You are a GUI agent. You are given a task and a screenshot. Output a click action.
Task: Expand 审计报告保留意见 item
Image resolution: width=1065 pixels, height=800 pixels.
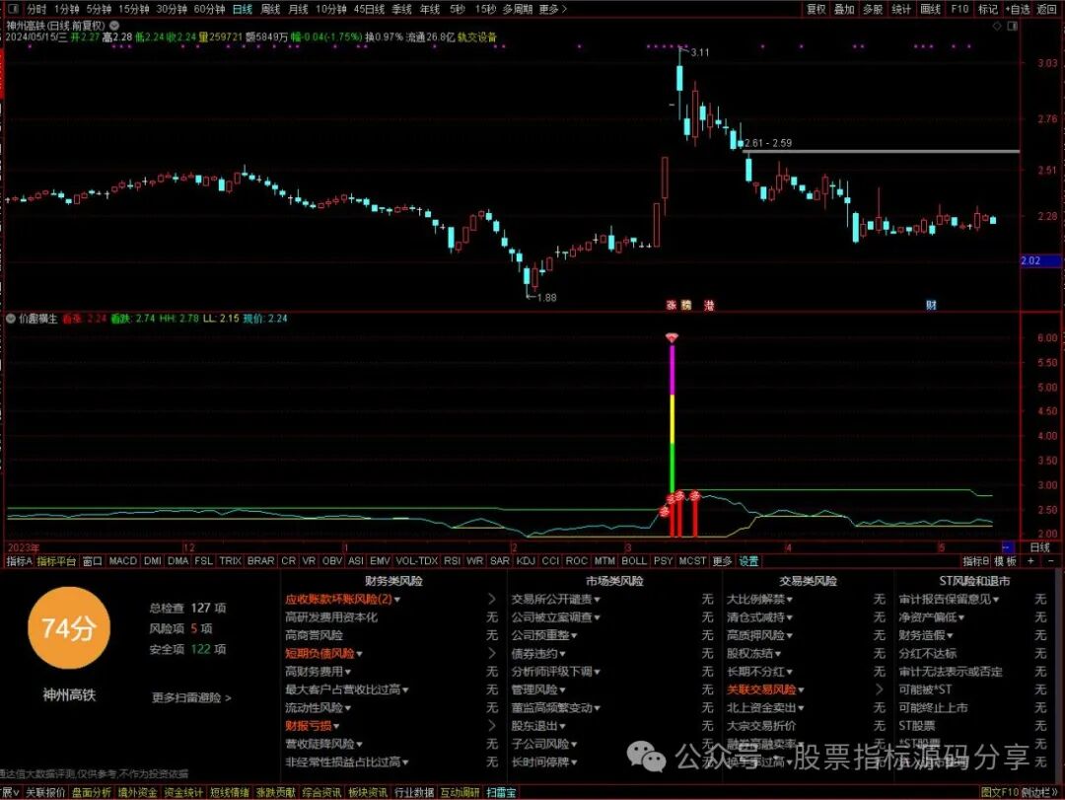click(949, 600)
